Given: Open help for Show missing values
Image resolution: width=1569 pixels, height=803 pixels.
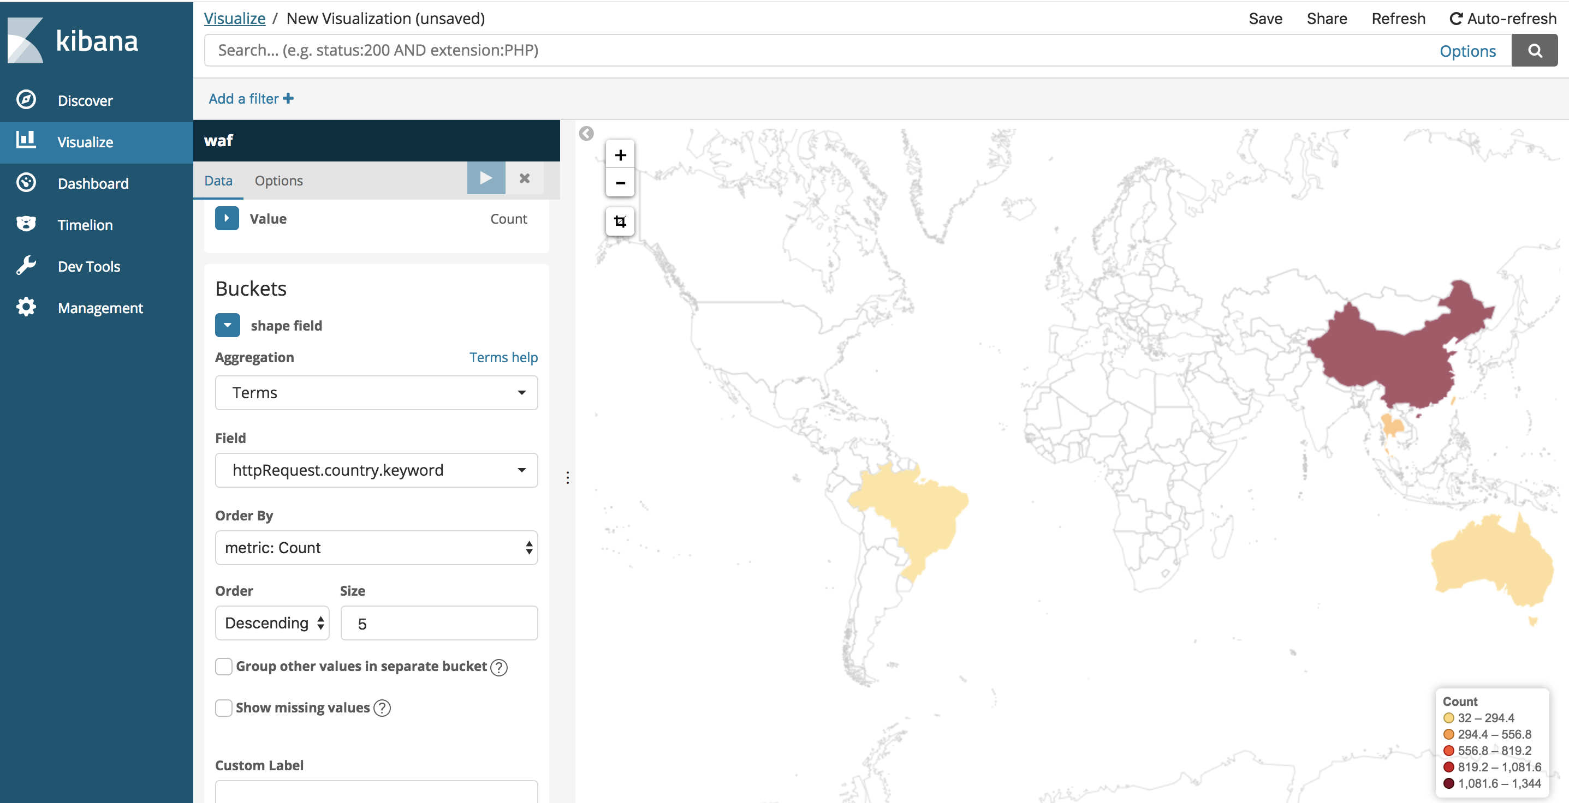Looking at the screenshot, I should (382, 708).
